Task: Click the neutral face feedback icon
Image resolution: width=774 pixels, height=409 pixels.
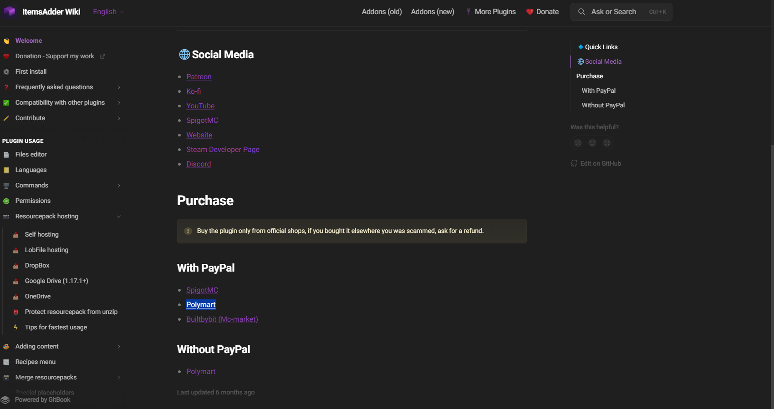Action: pos(592,142)
